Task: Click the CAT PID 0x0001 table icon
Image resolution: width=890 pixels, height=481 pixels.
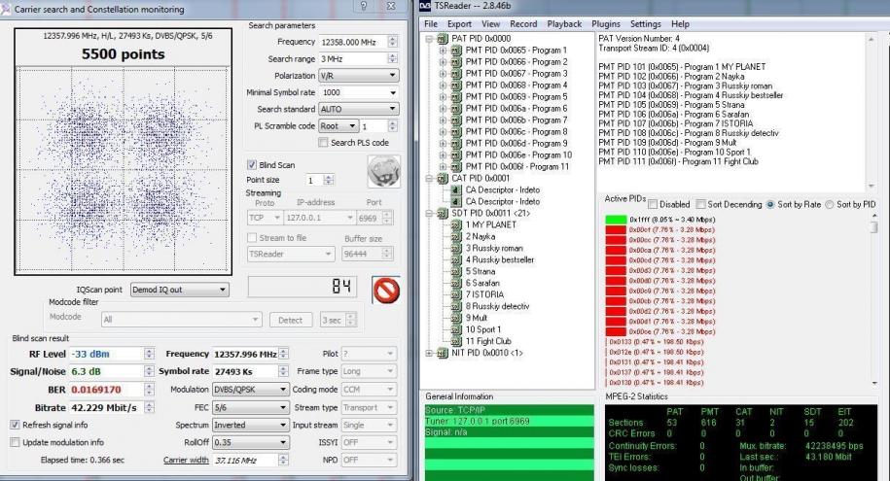Action: point(443,178)
